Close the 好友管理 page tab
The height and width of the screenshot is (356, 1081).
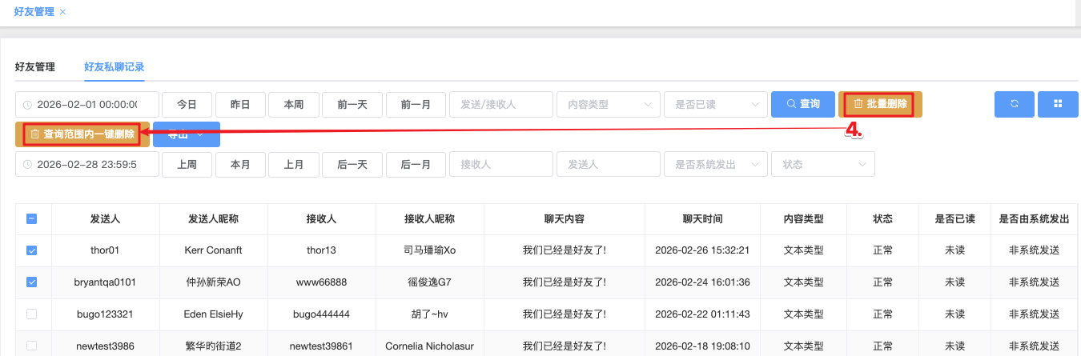tap(63, 12)
